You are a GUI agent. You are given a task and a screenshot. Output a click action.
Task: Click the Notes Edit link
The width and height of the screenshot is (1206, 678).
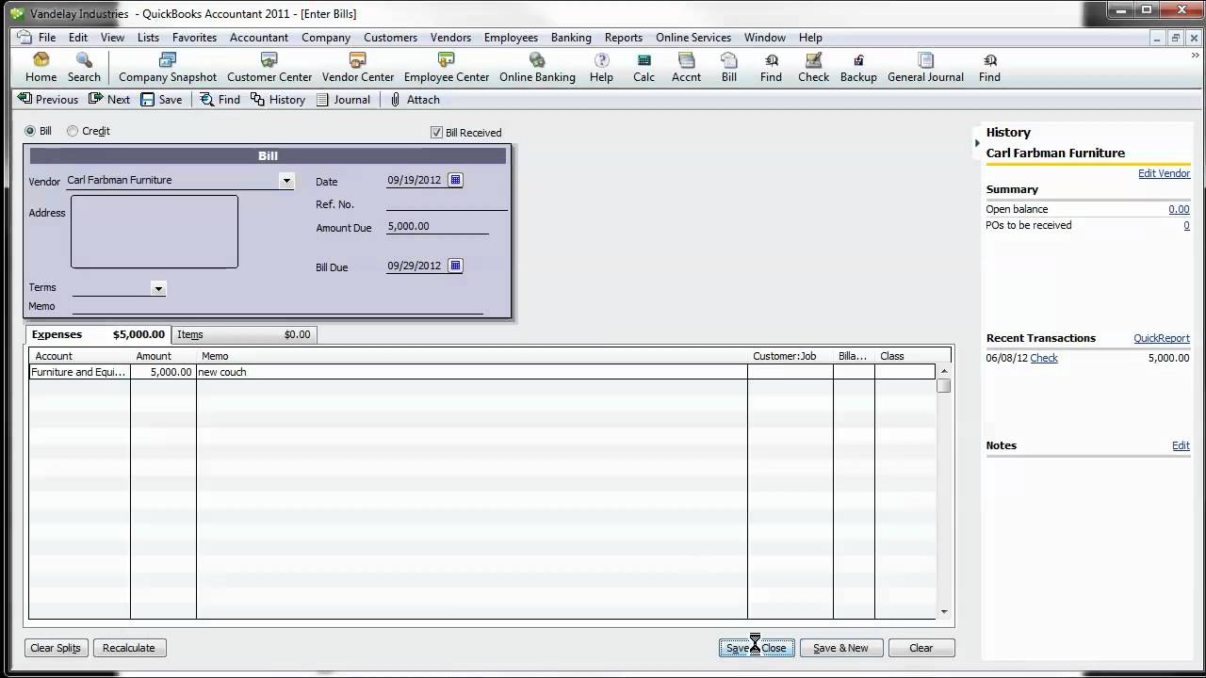(1181, 445)
